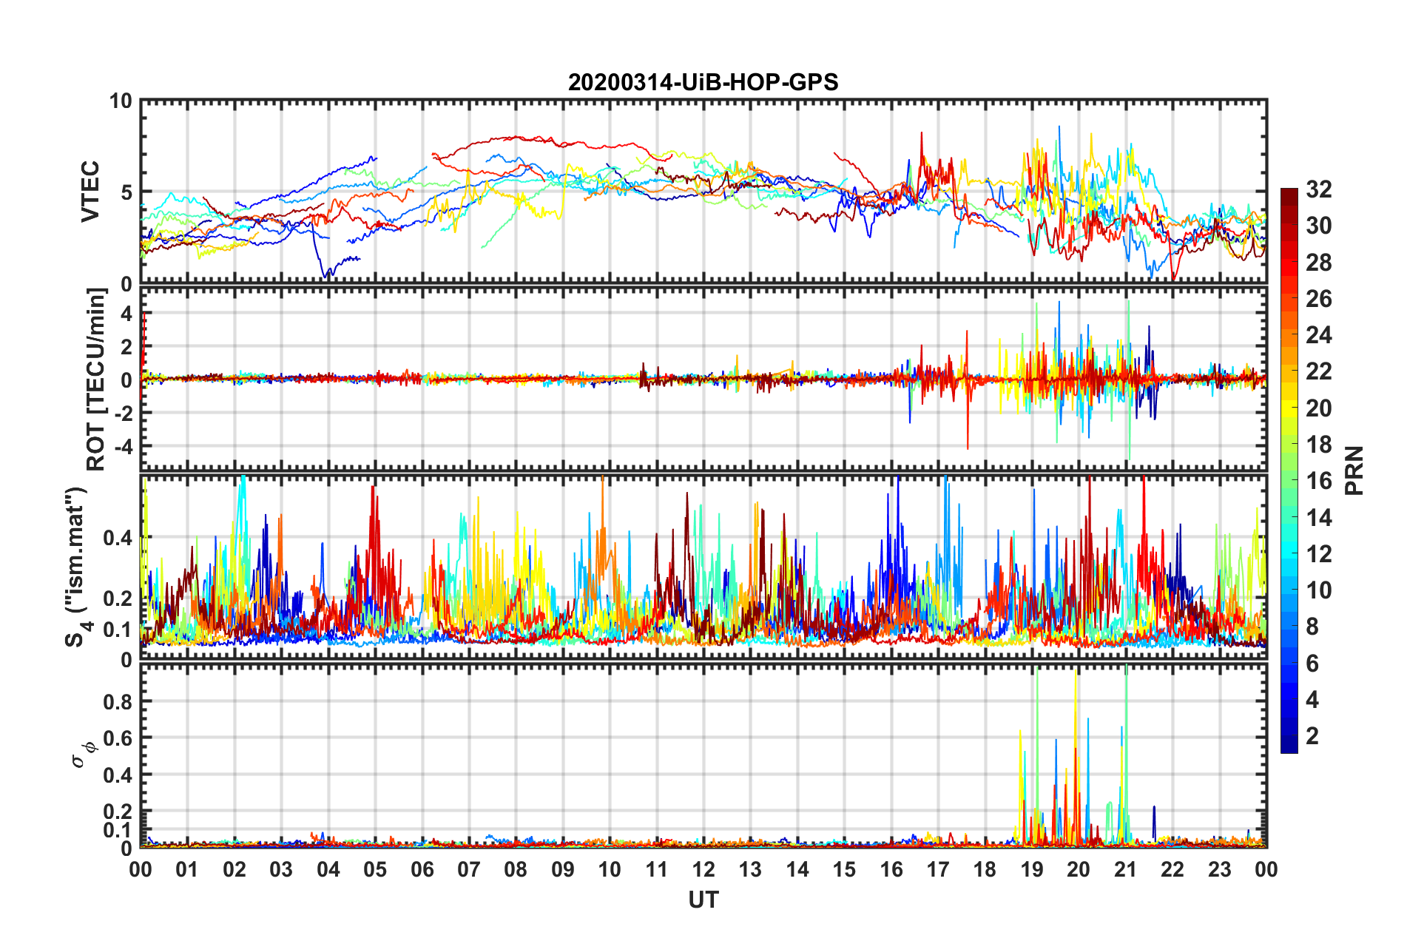
Task: Click the PRN colorbar label
Action: 1354,470
